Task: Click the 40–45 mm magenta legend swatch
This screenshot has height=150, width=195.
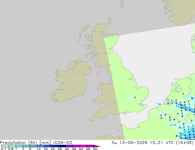Action: 83,146
